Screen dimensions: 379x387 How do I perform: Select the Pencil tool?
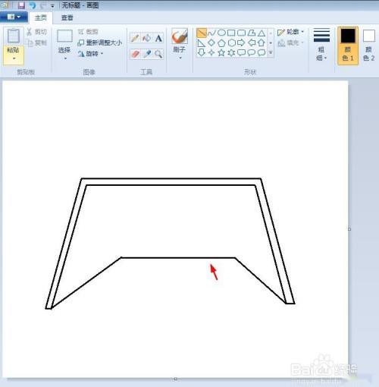135,38
